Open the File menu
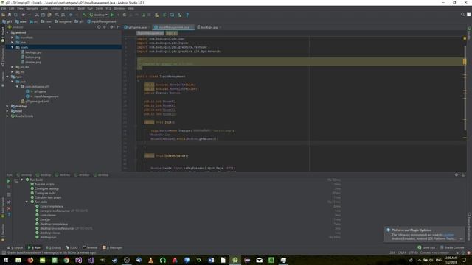Viewport: 472px width, 265px height. point(4,8)
